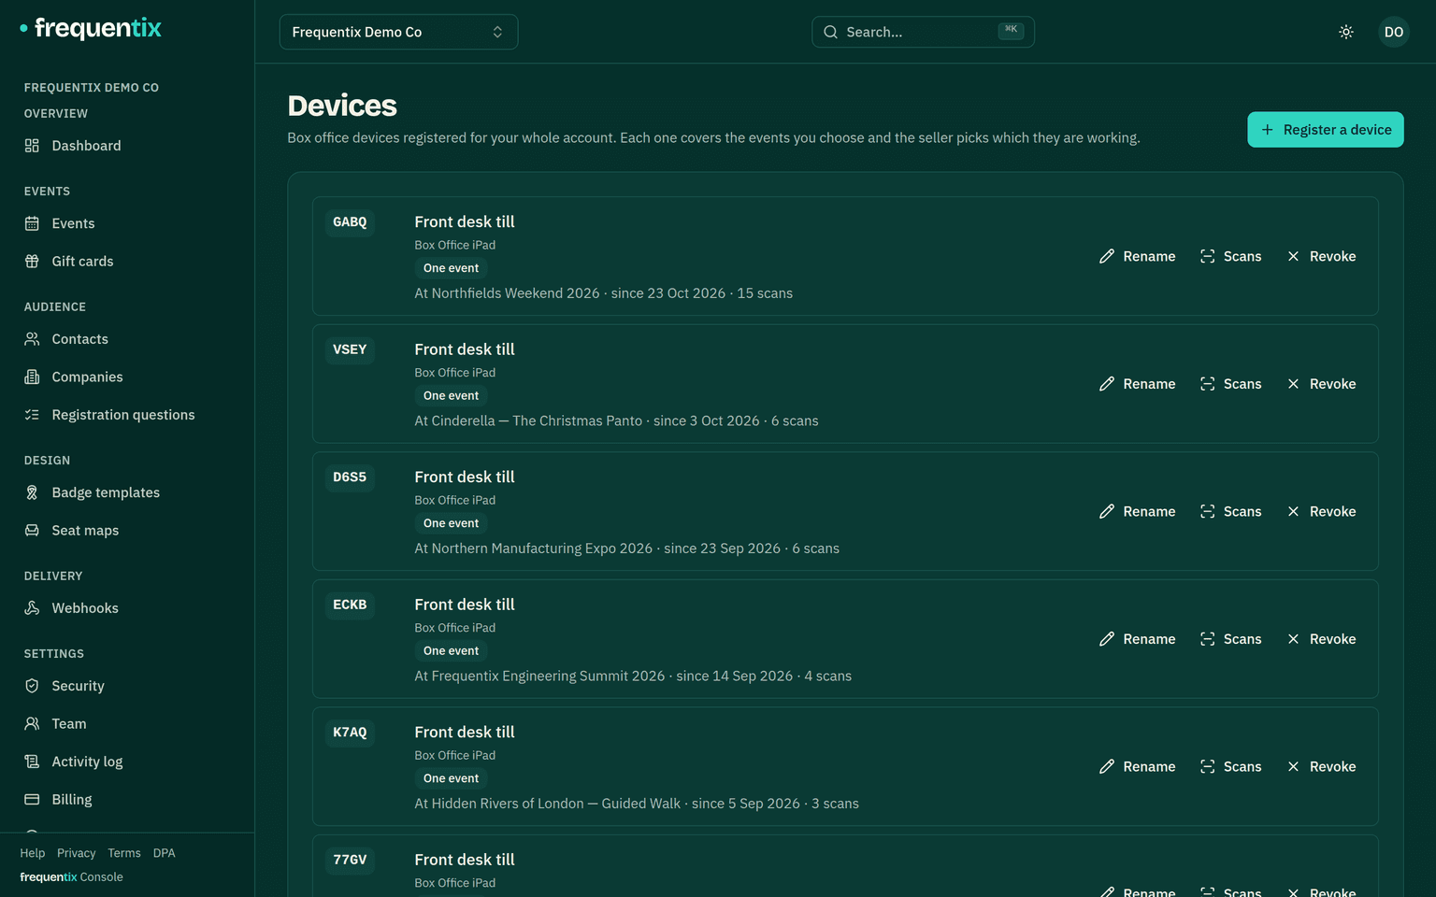Screen dimensions: 1436x897
Task: Click scan icon for VSEY device
Action: click(1208, 384)
